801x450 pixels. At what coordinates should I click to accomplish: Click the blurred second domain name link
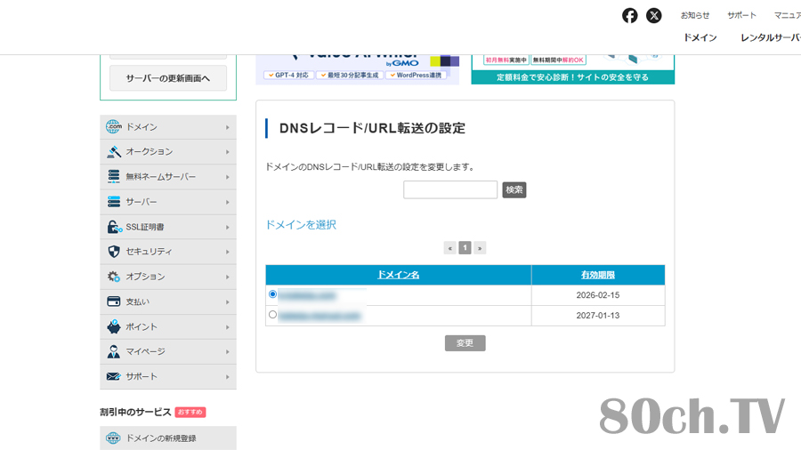[320, 316]
